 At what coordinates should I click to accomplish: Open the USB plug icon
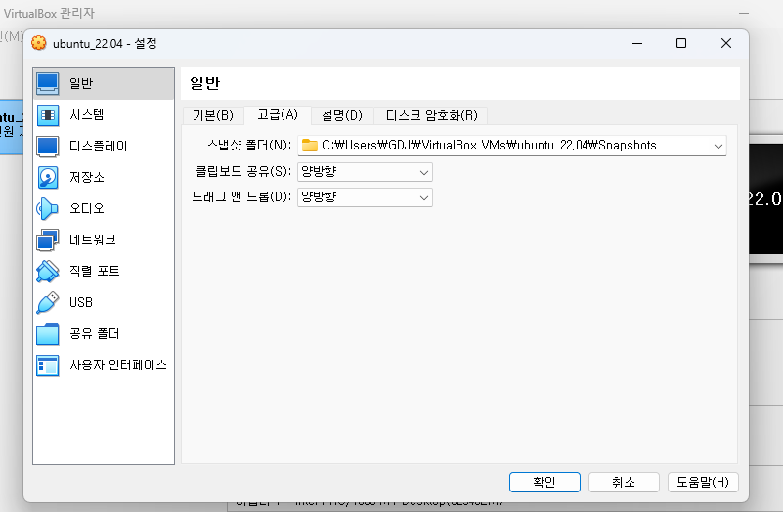click(48, 302)
